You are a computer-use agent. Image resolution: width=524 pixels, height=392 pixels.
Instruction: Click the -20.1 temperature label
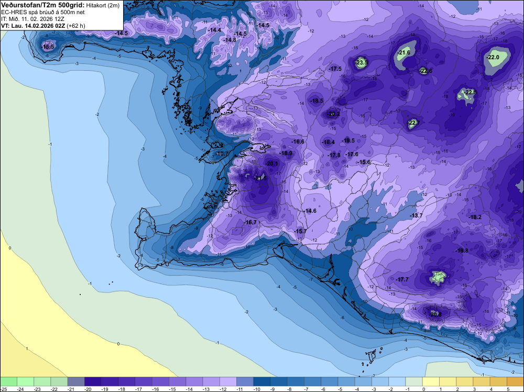pyautogui.click(x=271, y=164)
